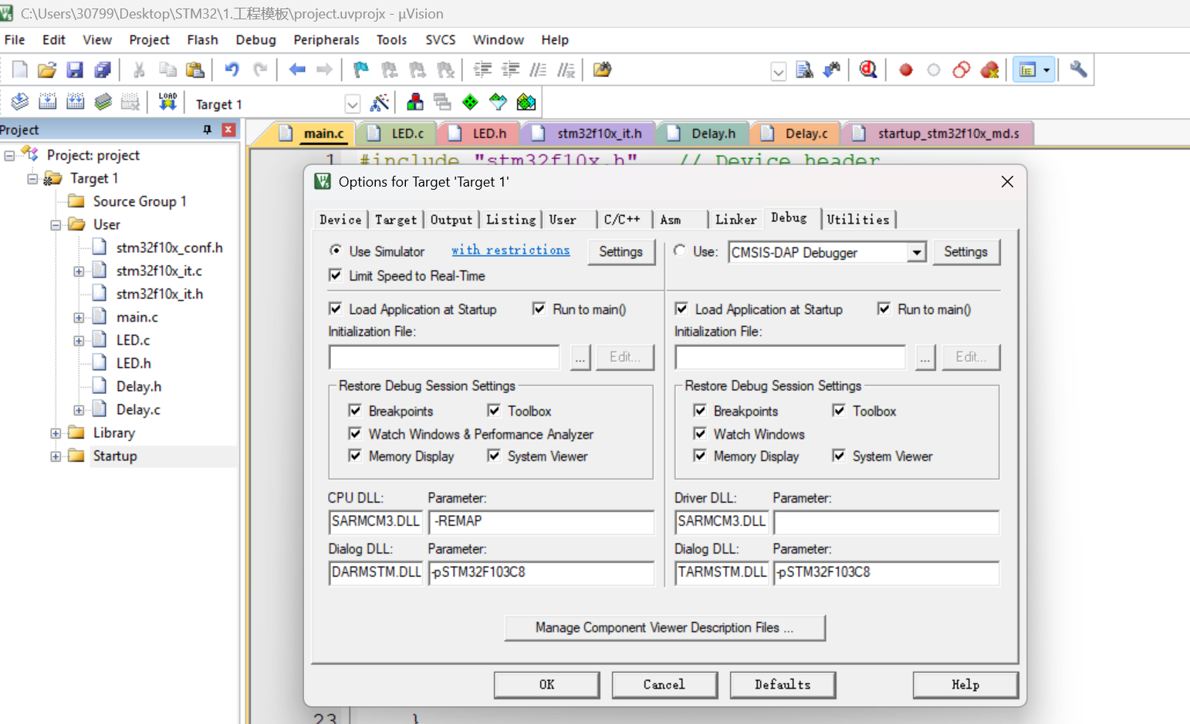1190x724 pixels.
Task: Click Options for Target magic wand icon
Action: pos(380,103)
